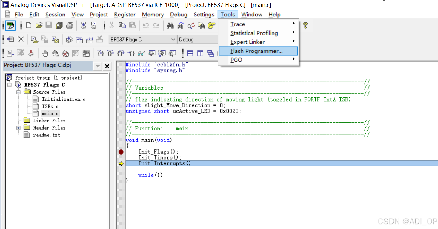Click the Project Options icon
The width and height of the screenshot is (438, 229).
(x=55, y=39)
